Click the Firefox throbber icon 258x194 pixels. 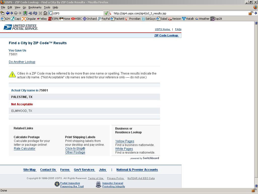pyautogui.click(x=255, y=7)
